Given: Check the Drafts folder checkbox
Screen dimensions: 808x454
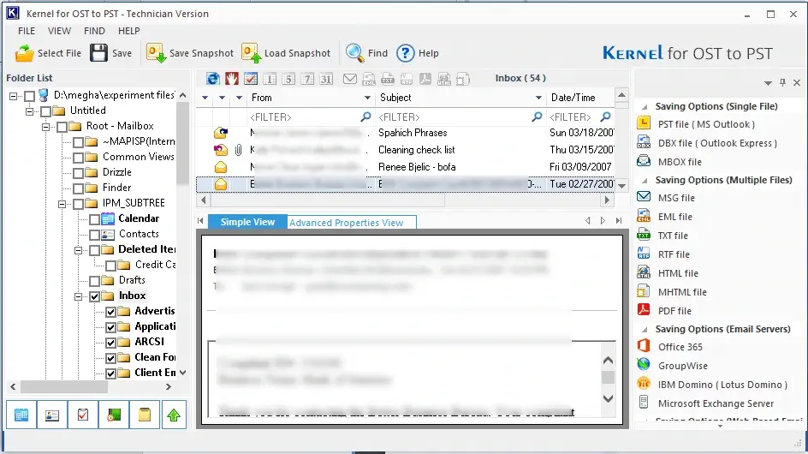Looking at the screenshot, I should (x=94, y=281).
